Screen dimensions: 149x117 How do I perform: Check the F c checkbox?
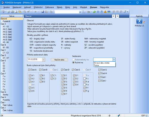[84, 78]
